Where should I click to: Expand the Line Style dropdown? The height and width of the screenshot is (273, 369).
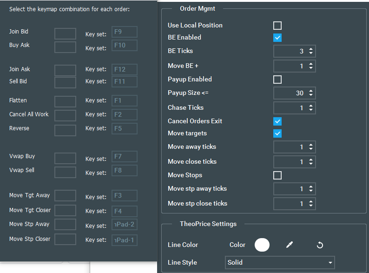pos(279,262)
